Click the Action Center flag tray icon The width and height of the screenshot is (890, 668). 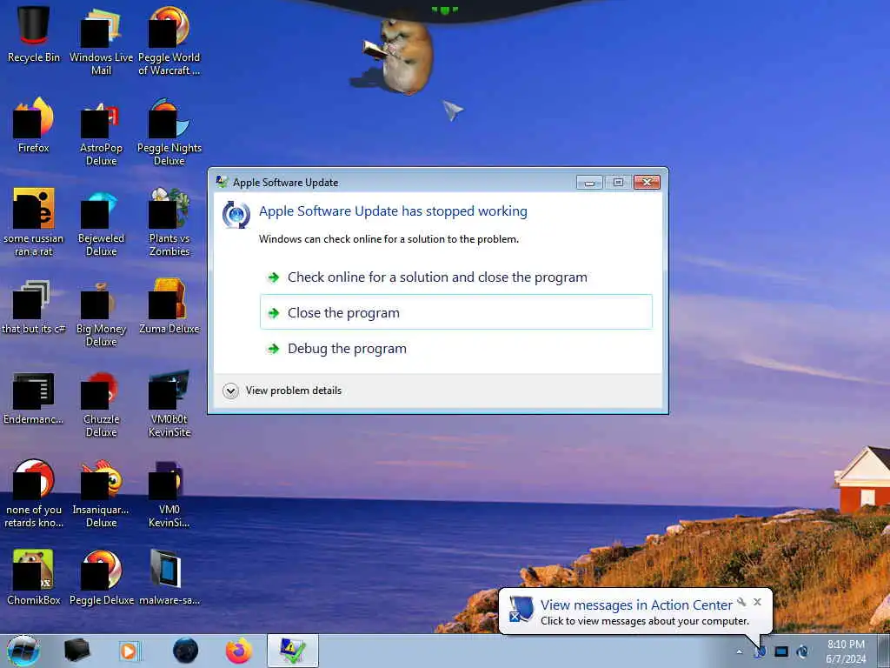point(760,652)
